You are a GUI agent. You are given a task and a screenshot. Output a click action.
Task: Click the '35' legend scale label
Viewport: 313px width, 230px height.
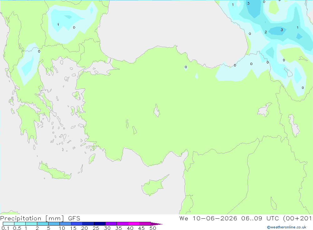[119, 228]
